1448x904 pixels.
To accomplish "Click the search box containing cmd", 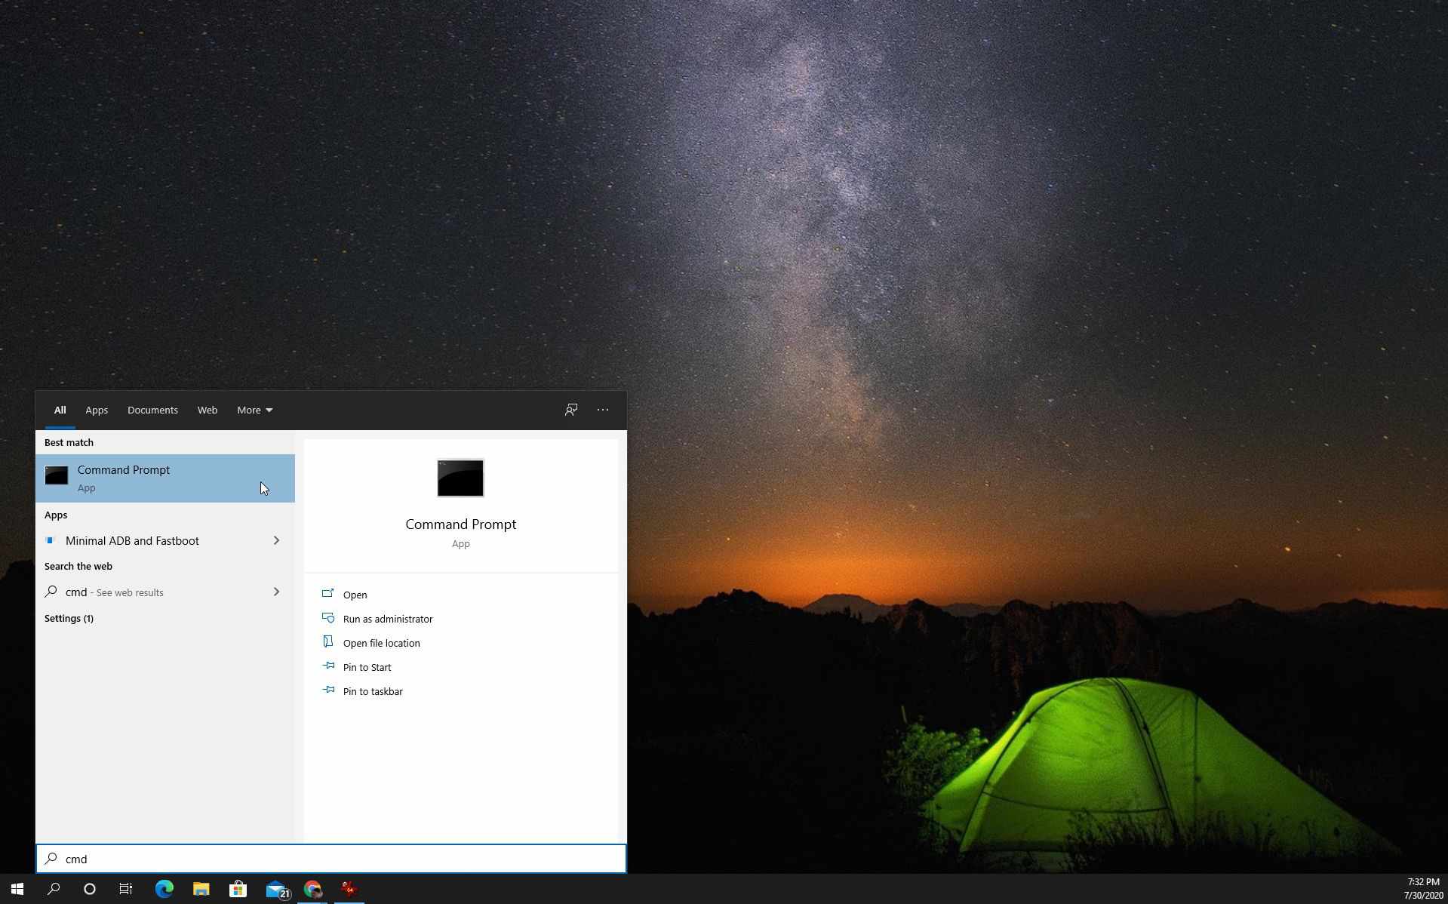I will click(331, 859).
